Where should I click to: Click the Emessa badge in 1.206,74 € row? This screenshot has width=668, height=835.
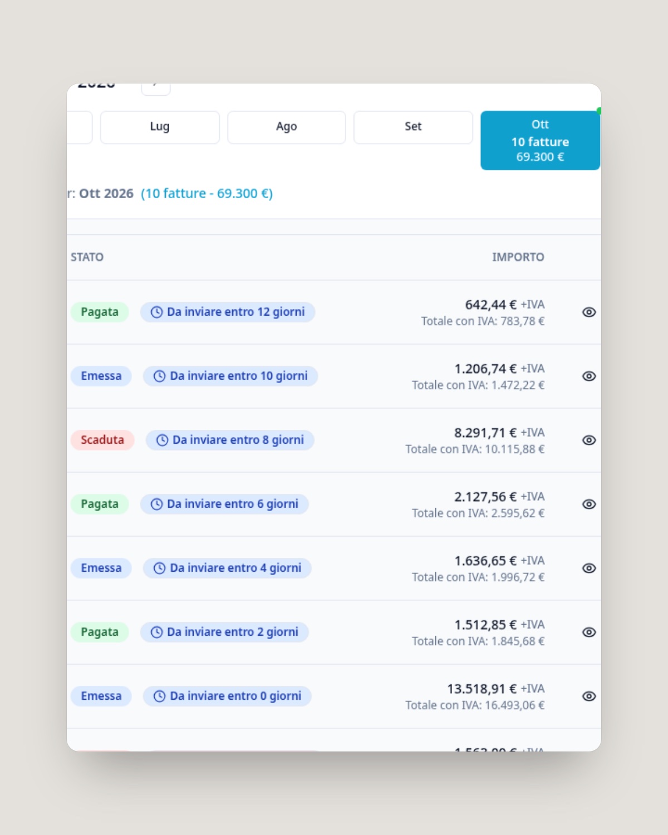point(101,376)
